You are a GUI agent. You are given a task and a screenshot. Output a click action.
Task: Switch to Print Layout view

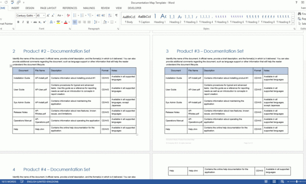coord(274,182)
